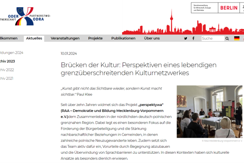The image size is (244, 163).
Task: Open Archiv 2022 in the sidebar
Action: coord(7,70)
